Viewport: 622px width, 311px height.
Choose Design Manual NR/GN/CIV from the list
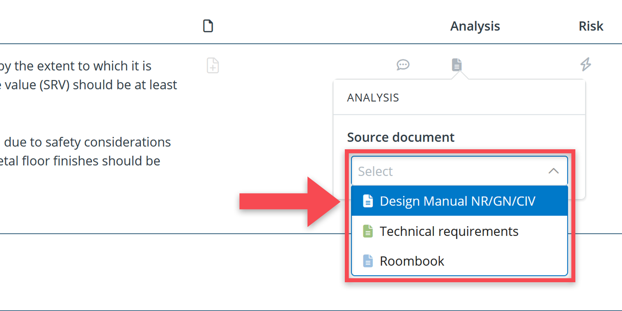coord(457,201)
